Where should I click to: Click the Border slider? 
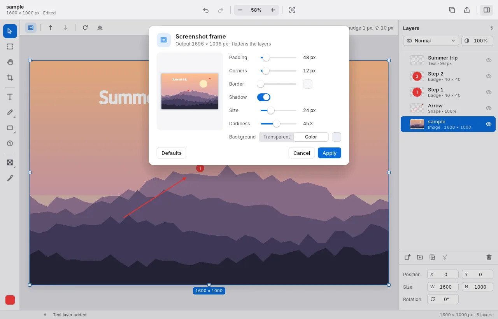tap(279, 84)
